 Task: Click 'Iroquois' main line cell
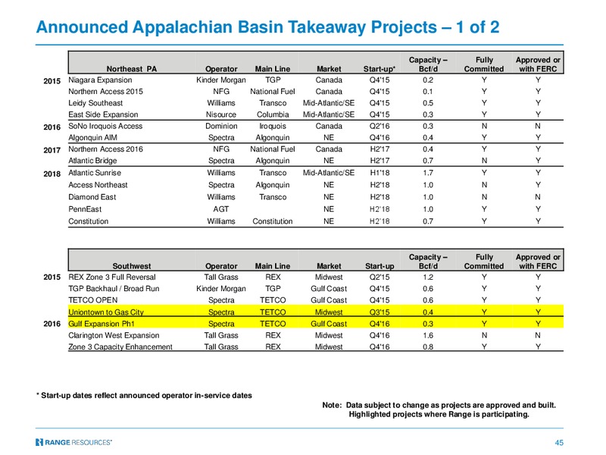pyautogui.click(x=273, y=126)
